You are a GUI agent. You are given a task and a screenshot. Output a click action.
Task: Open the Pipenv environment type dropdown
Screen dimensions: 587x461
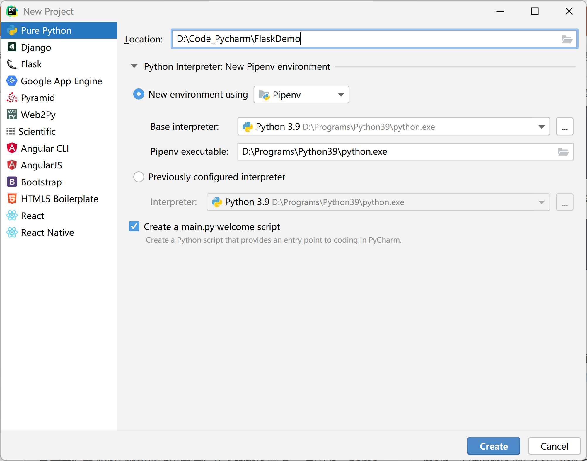[x=301, y=95]
